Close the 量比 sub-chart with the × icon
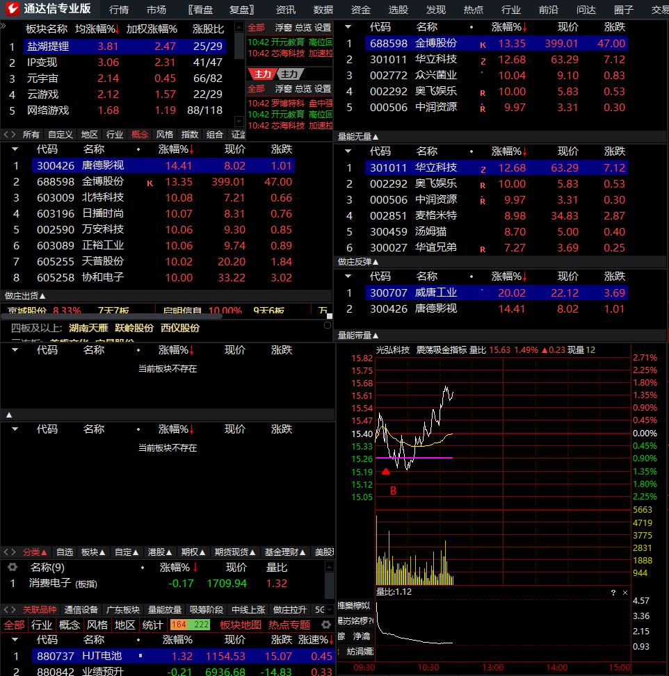This screenshot has height=676, width=669. coord(625,593)
